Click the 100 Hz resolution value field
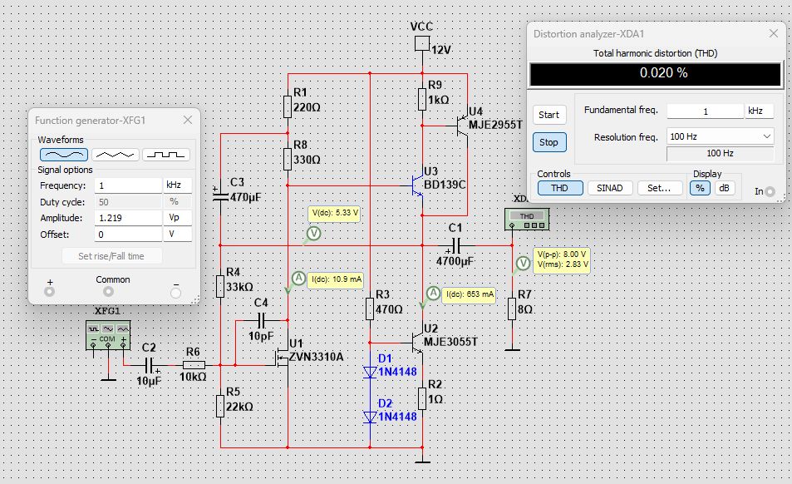Viewport: 792px width, 484px height. click(721, 153)
